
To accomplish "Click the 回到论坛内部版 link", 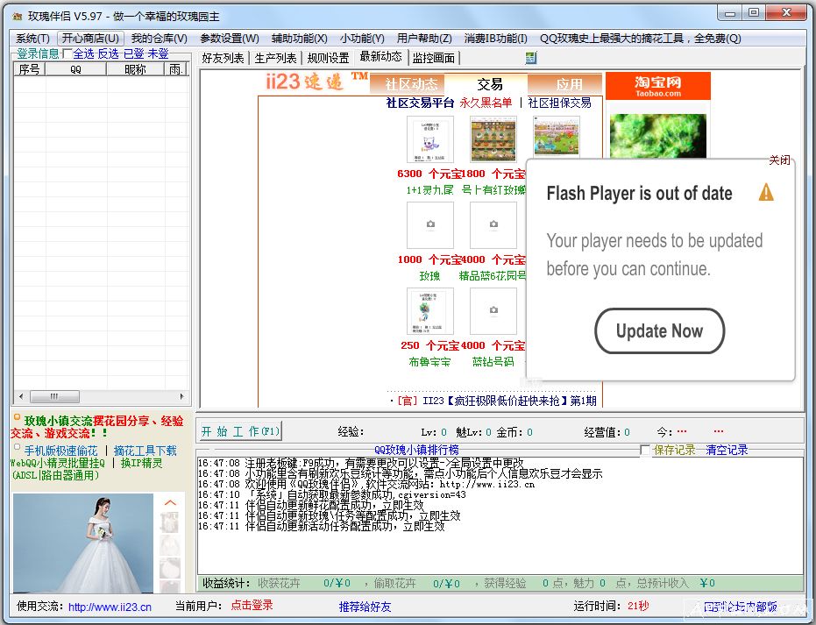I will coord(740,607).
